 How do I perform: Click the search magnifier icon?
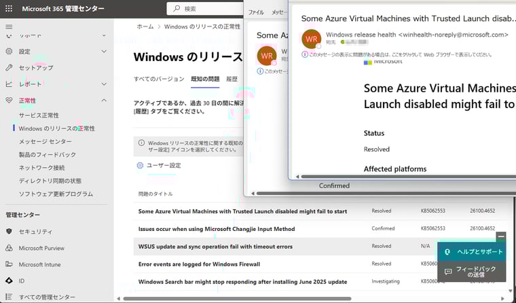177,9
